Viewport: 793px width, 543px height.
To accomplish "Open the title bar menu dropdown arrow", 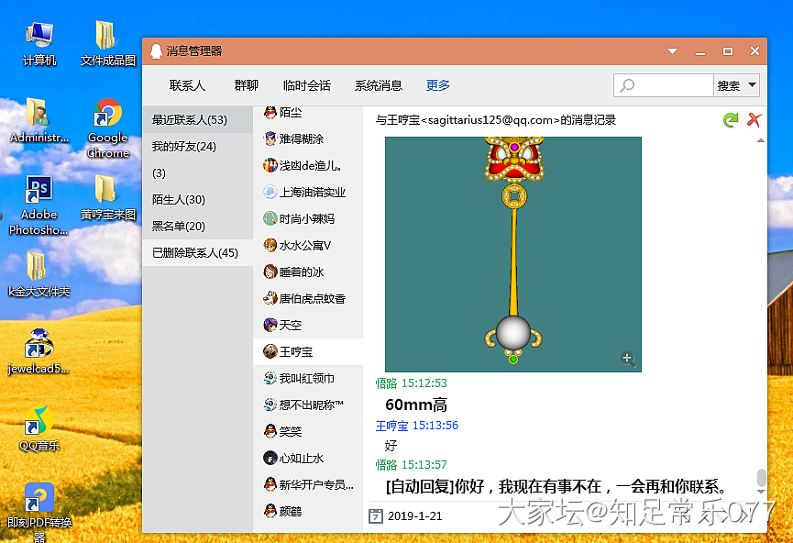I will pyautogui.click(x=672, y=51).
